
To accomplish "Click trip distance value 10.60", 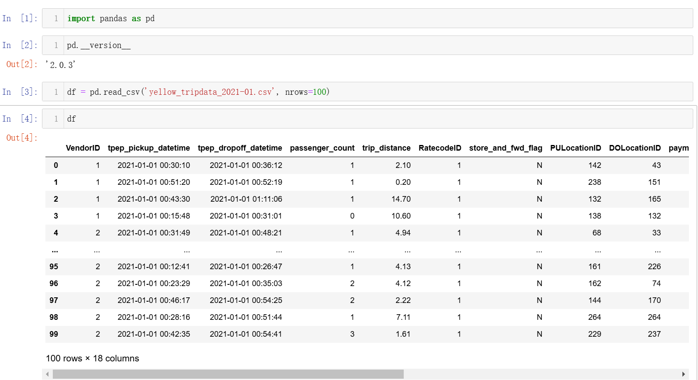I will click(401, 216).
